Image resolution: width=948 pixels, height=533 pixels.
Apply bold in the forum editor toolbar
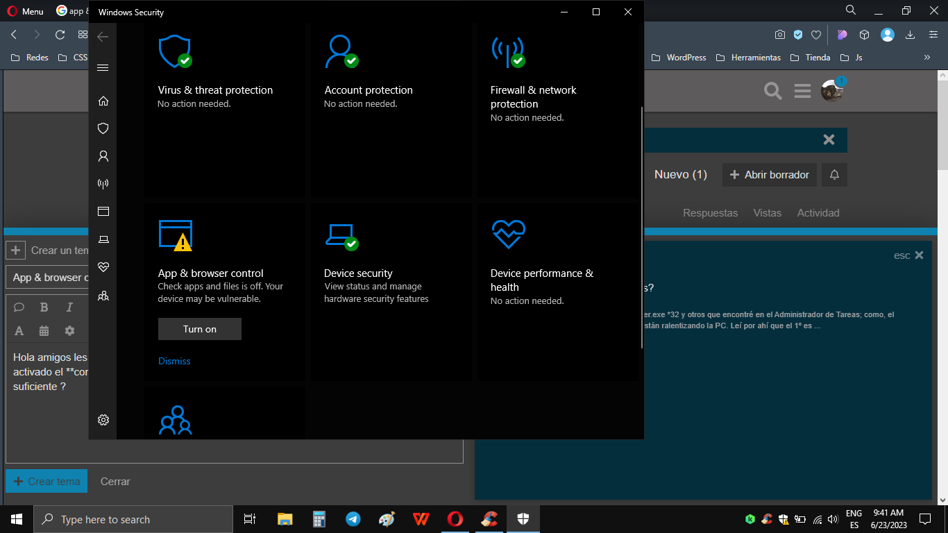click(x=44, y=307)
